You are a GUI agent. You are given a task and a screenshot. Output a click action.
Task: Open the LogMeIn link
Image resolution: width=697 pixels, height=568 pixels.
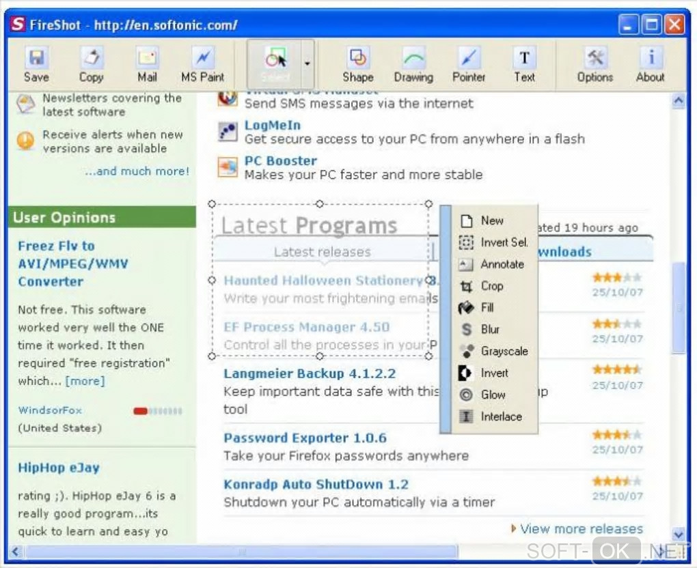coord(273,125)
